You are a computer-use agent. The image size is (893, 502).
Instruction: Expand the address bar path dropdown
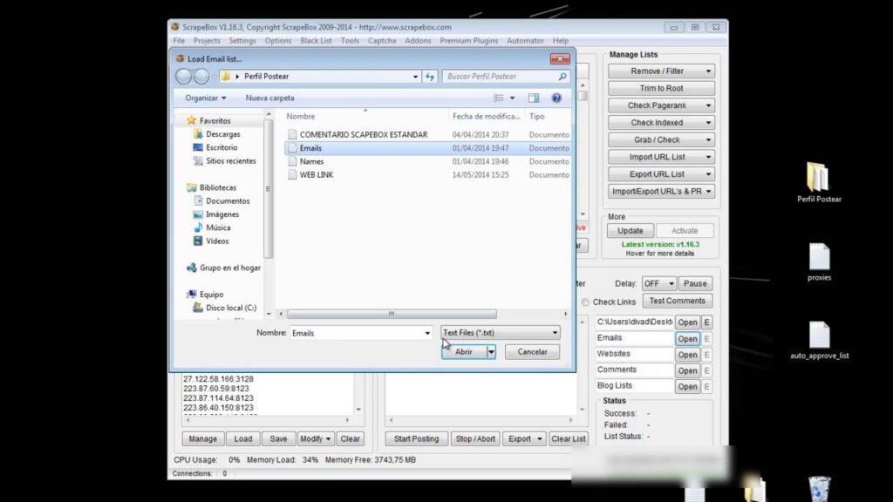[x=415, y=77]
